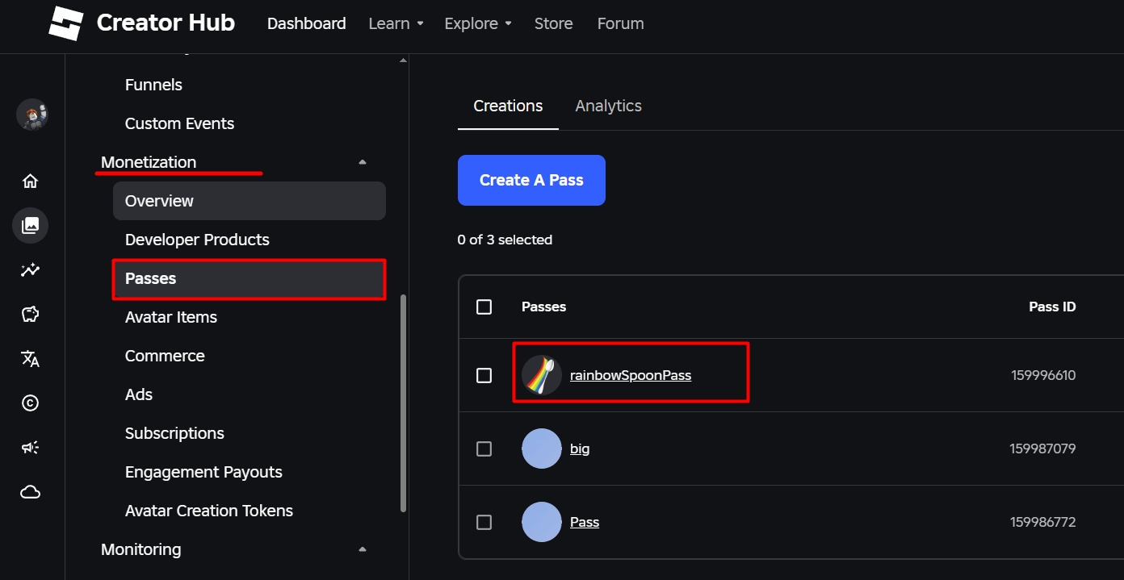Open Store in top navigation
This screenshot has height=580, width=1124.
coord(554,23)
